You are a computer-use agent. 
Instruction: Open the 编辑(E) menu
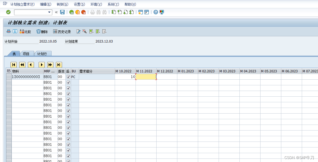[46, 4]
